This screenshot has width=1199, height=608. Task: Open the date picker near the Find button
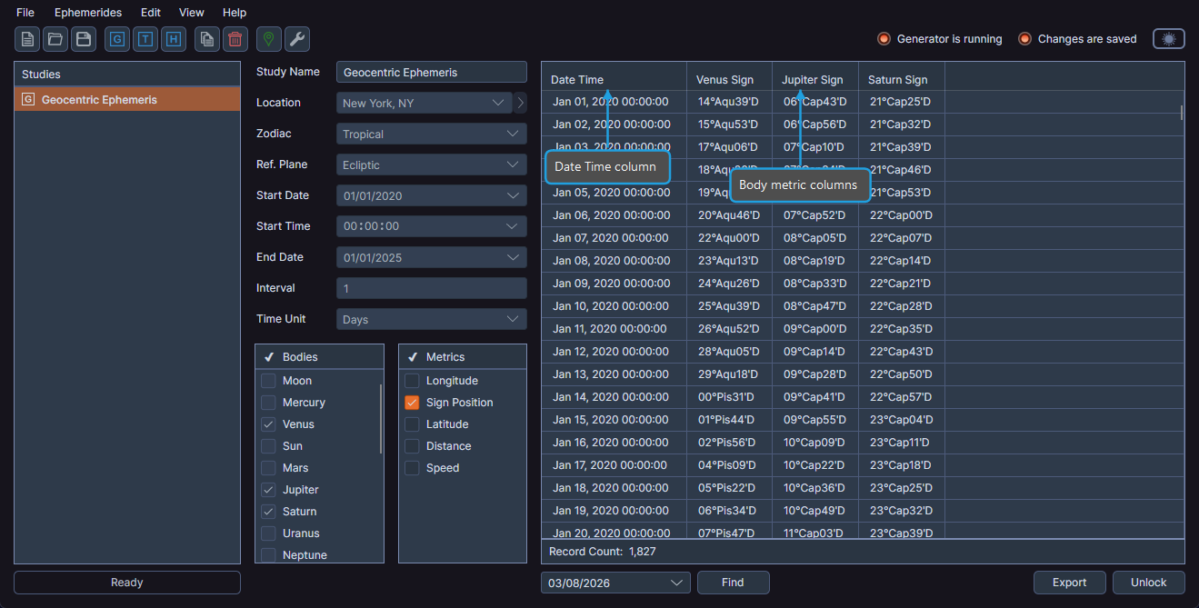click(x=615, y=583)
